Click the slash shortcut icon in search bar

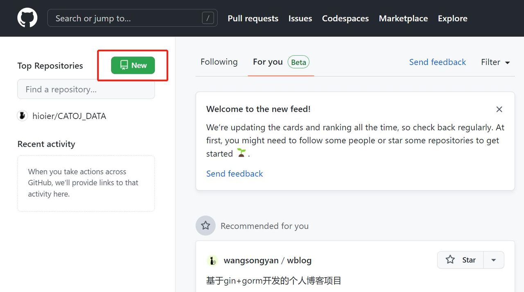coord(208,18)
